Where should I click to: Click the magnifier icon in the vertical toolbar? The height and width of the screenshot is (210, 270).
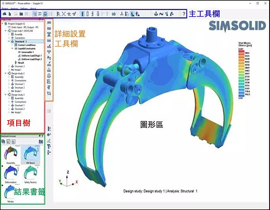click(x=49, y=93)
